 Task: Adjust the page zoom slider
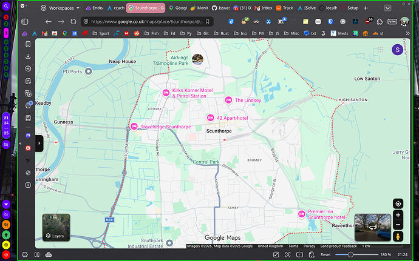pos(356,254)
